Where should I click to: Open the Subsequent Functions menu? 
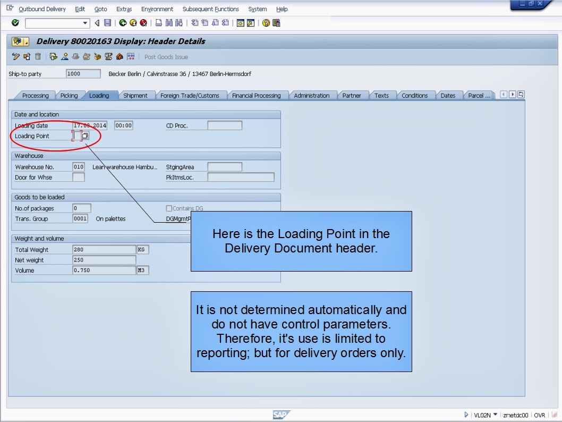pos(210,9)
